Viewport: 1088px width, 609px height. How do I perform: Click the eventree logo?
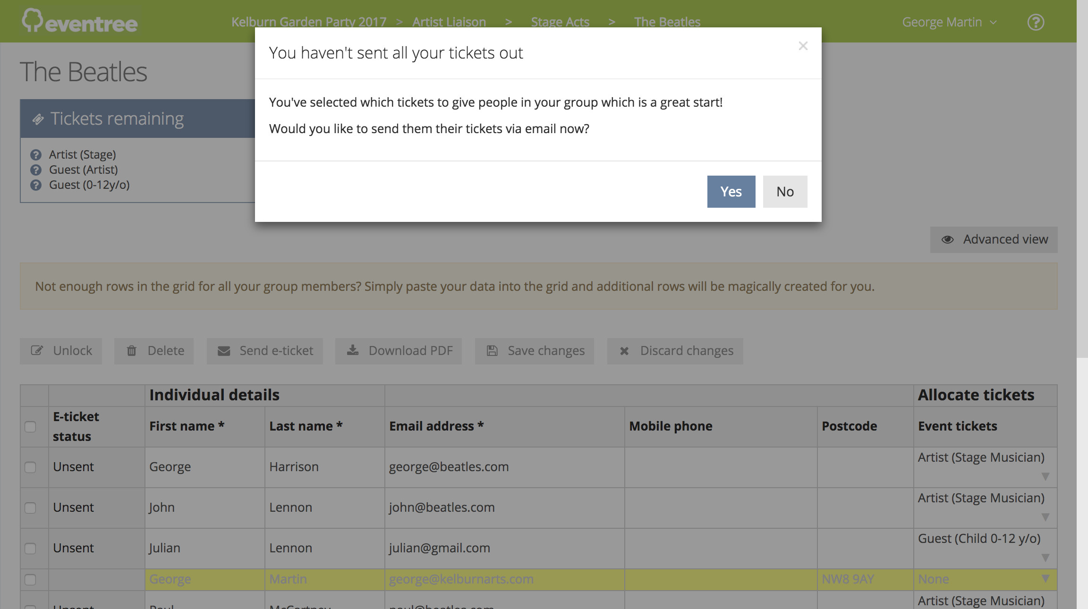[x=80, y=21]
